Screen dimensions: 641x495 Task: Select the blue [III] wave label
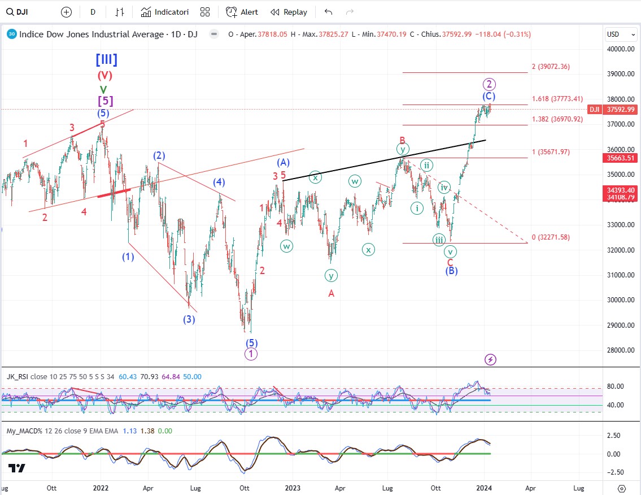click(x=106, y=60)
